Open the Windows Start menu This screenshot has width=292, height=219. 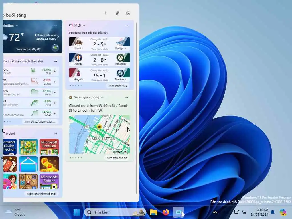[77, 212]
